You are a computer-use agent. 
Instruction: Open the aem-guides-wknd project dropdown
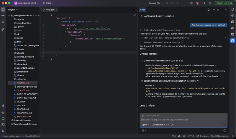pos(26,3)
